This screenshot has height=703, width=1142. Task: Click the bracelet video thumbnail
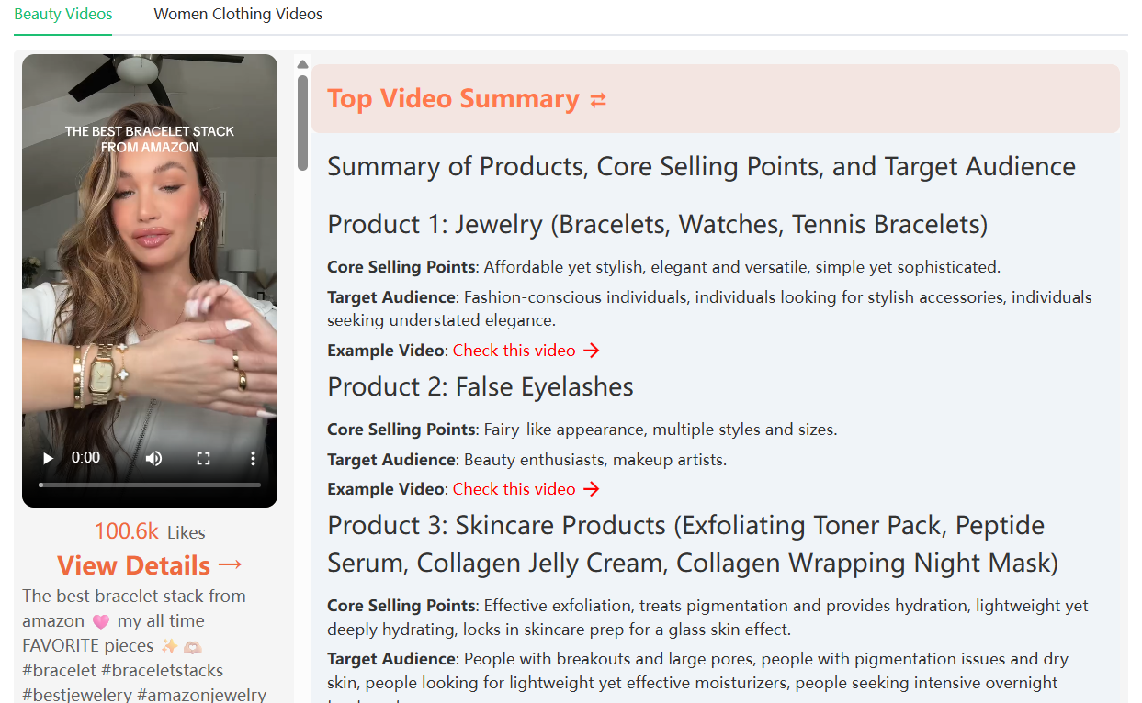pos(150,257)
